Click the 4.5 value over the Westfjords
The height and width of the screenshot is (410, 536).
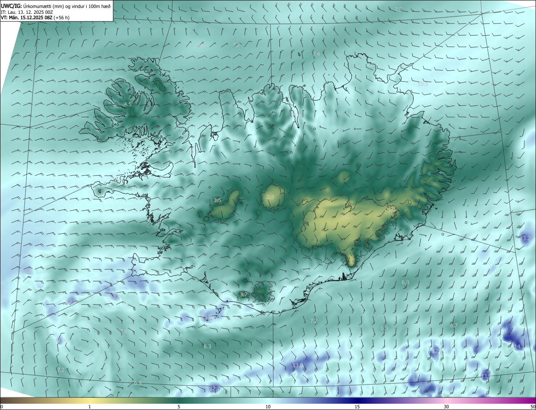[128, 104]
